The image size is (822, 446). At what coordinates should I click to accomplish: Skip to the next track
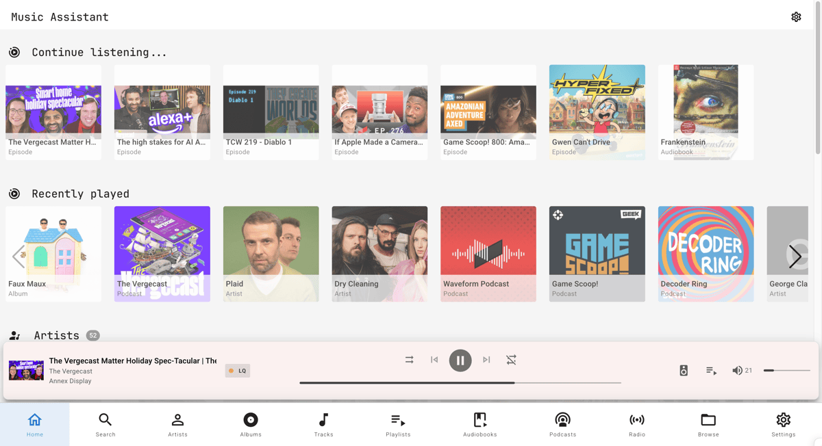(486, 359)
